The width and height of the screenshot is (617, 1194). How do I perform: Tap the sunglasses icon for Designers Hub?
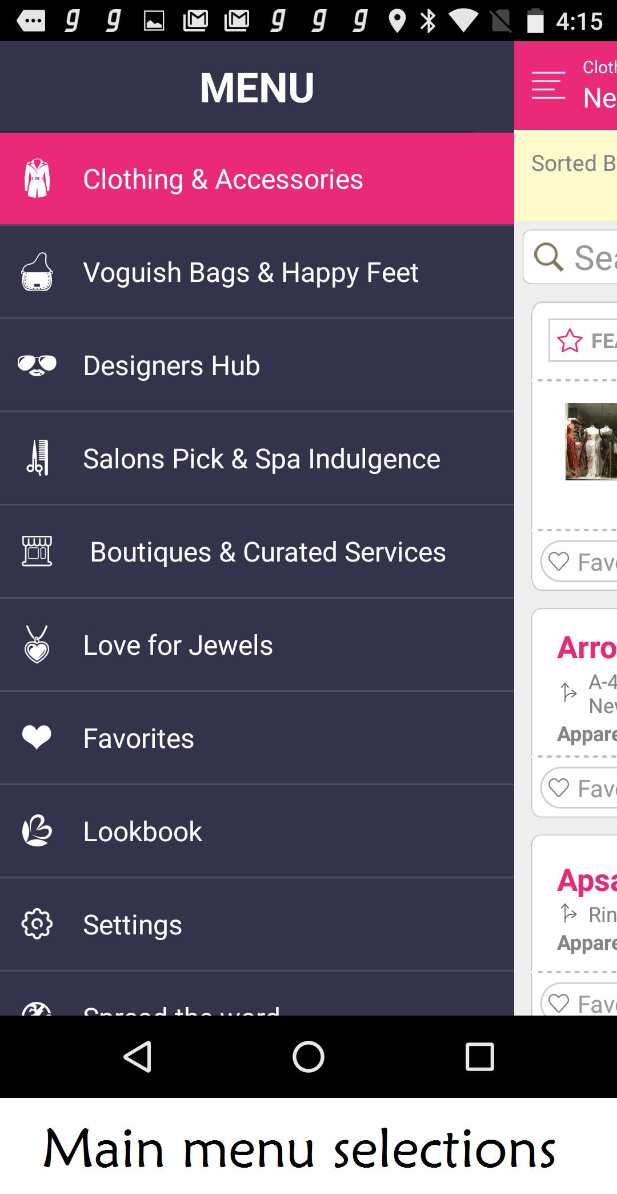pyautogui.click(x=37, y=365)
